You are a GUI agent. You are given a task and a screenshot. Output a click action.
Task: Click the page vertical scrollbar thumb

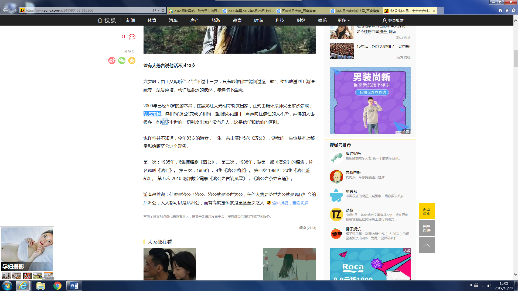point(516,59)
